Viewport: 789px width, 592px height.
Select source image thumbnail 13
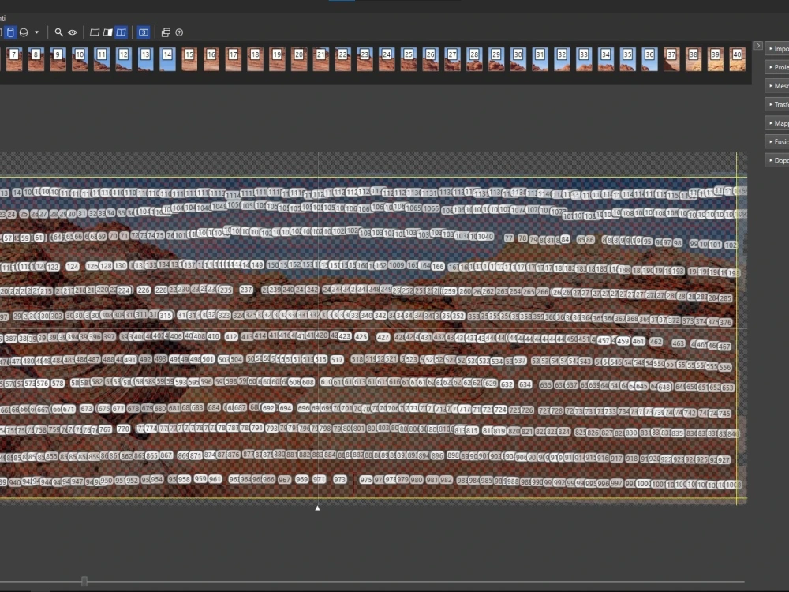pos(145,59)
